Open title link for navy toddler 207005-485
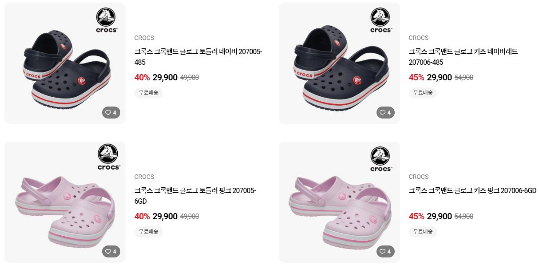This screenshot has width=539, height=265. (198, 57)
